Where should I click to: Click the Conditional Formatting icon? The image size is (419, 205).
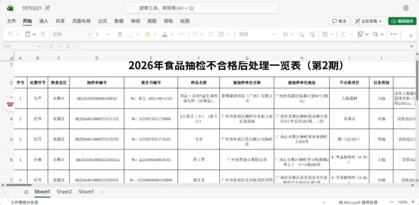point(325,34)
